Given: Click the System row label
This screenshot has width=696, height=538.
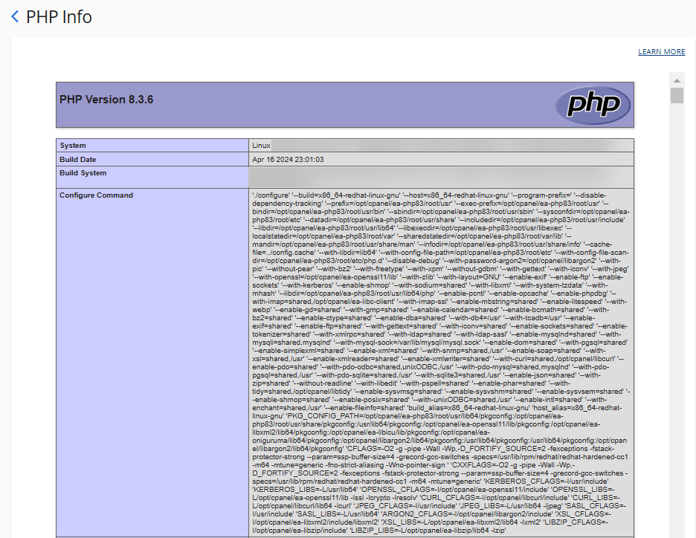Looking at the screenshot, I should pos(74,145).
